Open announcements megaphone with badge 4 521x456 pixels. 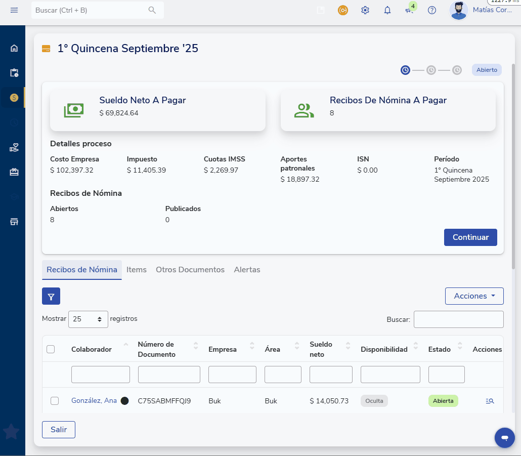tap(410, 10)
